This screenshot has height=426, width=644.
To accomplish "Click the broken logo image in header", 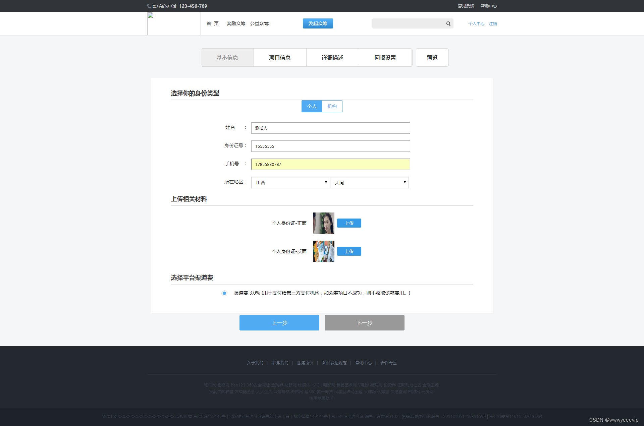I will pyautogui.click(x=174, y=23).
